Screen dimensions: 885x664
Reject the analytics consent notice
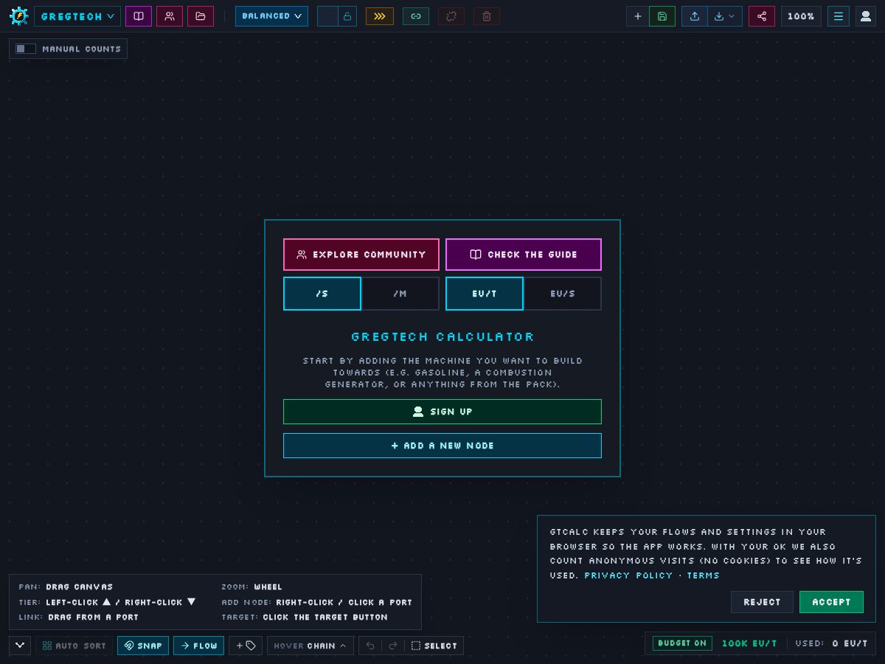pyautogui.click(x=762, y=602)
